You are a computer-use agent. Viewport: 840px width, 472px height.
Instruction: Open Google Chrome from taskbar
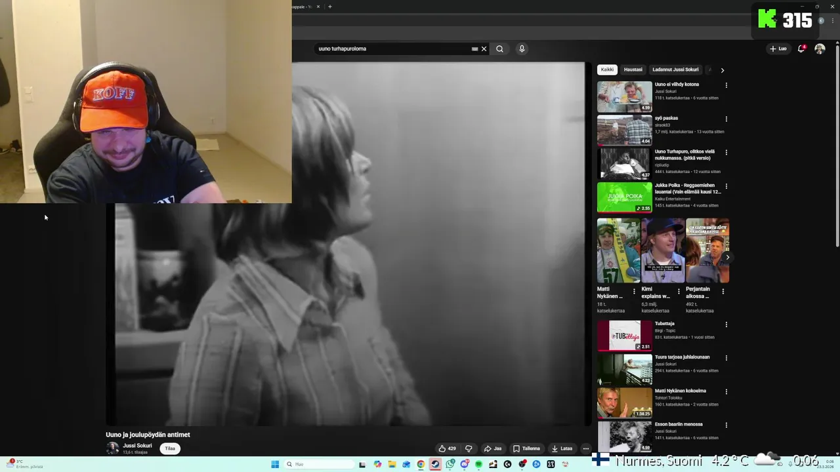click(421, 464)
